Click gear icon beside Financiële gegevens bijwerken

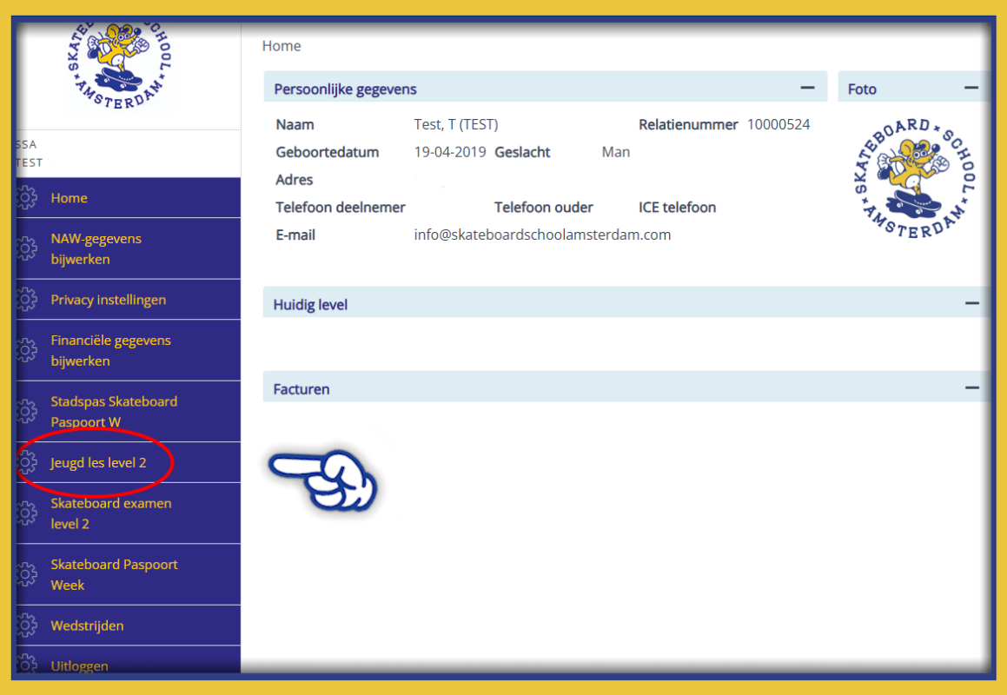point(27,350)
